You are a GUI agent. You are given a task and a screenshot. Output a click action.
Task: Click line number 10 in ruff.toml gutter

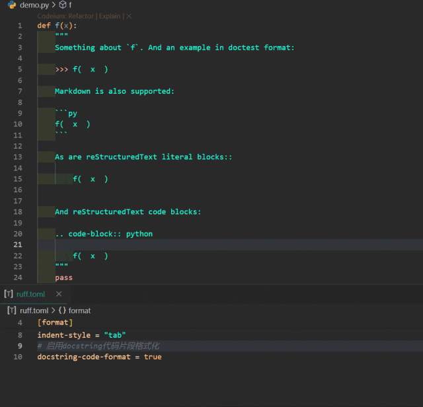(18, 357)
